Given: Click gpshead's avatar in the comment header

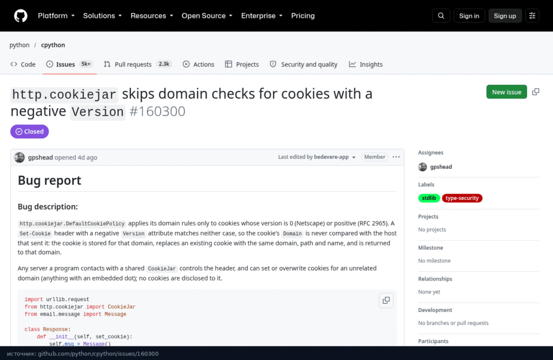Looking at the screenshot, I should tap(19, 157).
